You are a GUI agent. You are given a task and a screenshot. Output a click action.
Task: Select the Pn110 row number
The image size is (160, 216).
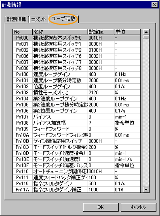[22, 172]
